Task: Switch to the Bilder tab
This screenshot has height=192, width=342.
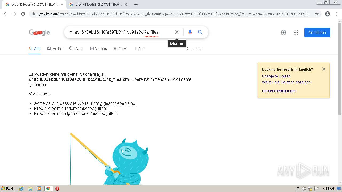Action: [55, 49]
